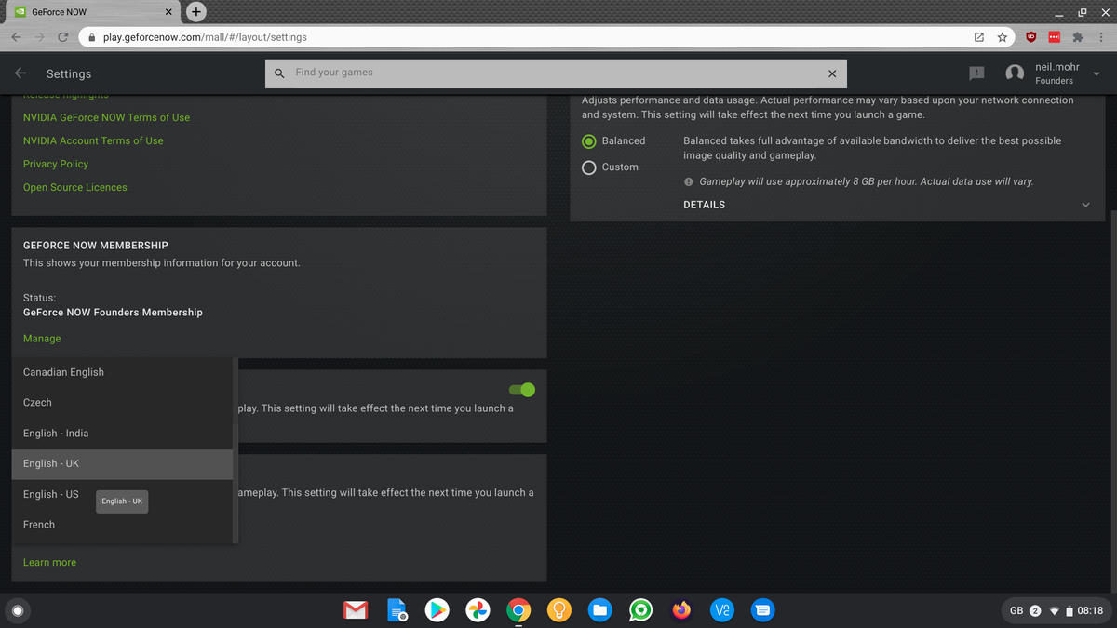The width and height of the screenshot is (1117, 628).
Task: Select Czech from the language list
Action: 37,402
